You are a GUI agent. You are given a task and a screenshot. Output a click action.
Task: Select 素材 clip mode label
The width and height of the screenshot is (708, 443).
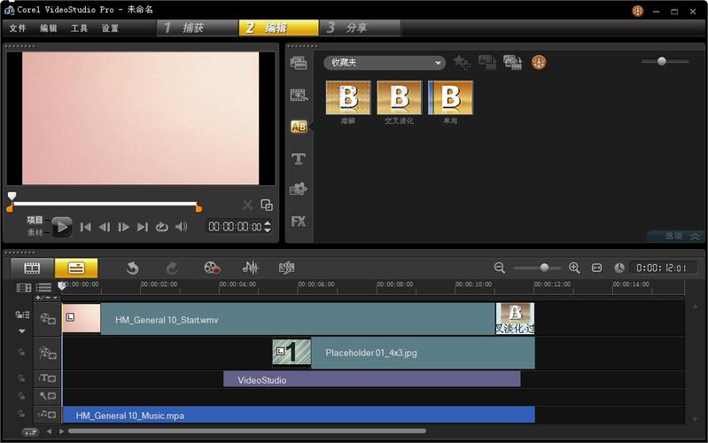pyautogui.click(x=35, y=232)
